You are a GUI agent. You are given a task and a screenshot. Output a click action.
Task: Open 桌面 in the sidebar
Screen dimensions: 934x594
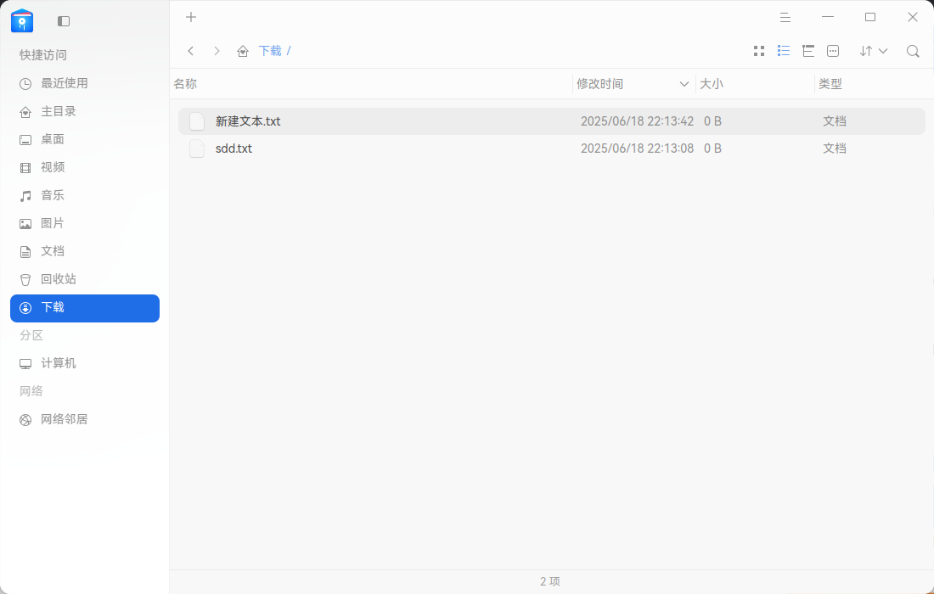(x=85, y=139)
